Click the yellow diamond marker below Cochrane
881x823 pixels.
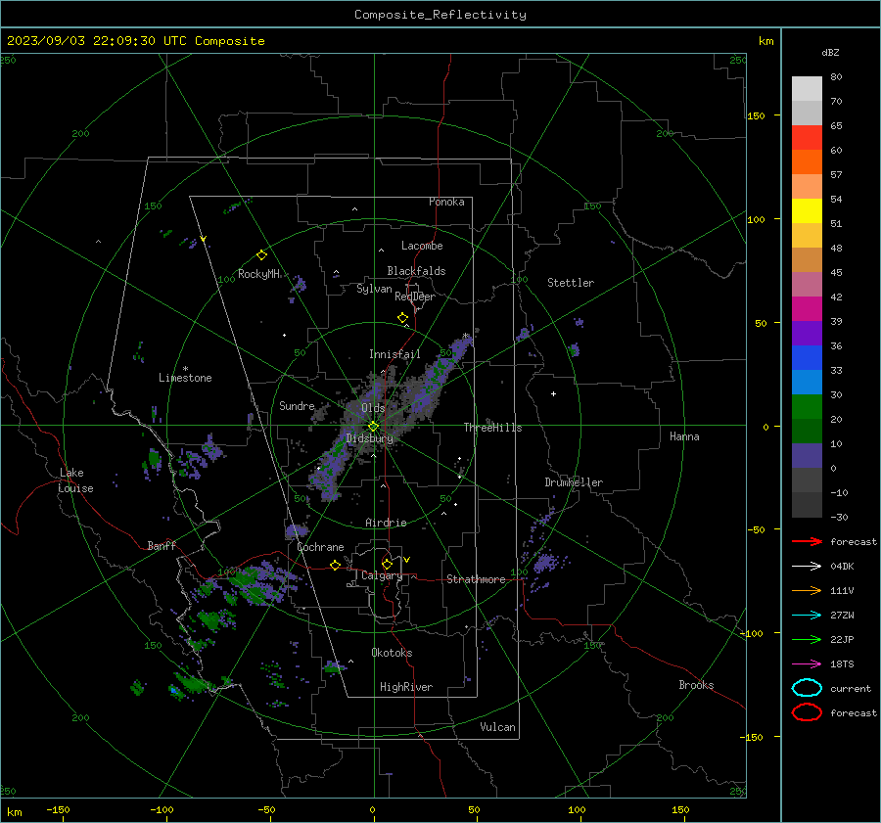(x=335, y=566)
